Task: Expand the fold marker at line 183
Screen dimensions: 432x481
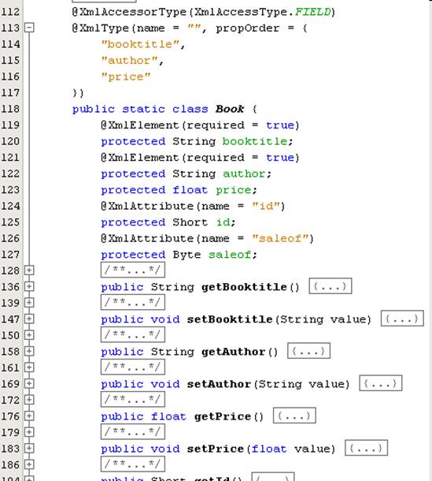Action: point(29,448)
